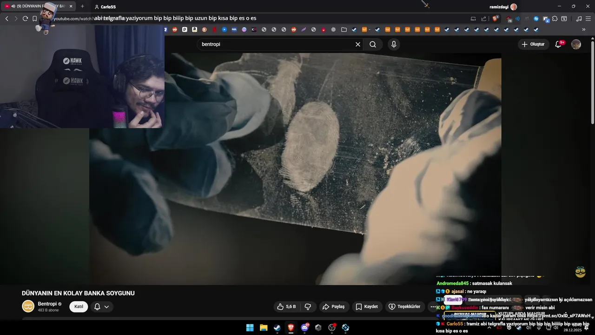
Task: Click the browser forward arrow
Action: tap(16, 19)
